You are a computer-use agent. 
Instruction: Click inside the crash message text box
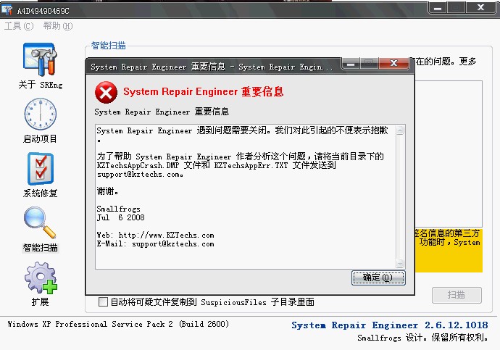[246, 196]
